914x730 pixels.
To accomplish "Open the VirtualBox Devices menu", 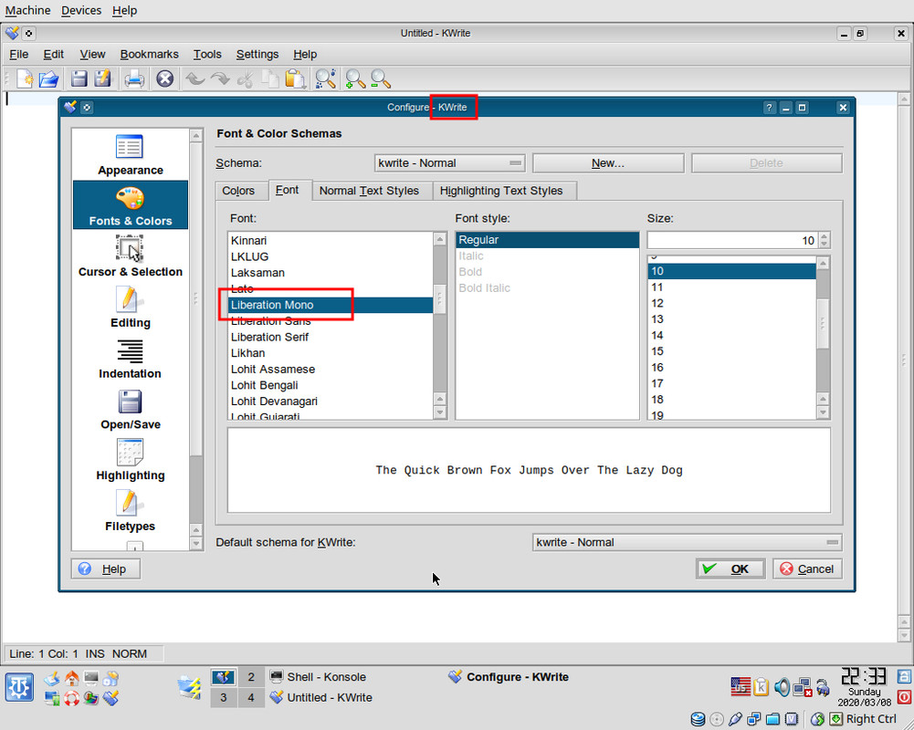I will (x=81, y=10).
